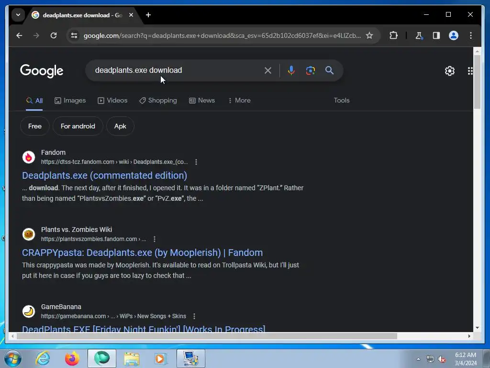The width and height of the screenshot is (490, 368).
Task: Open the Chrome profile avatar
Action: [454, 35]
